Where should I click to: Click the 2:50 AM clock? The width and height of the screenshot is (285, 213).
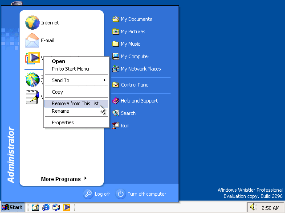point(270,208)
